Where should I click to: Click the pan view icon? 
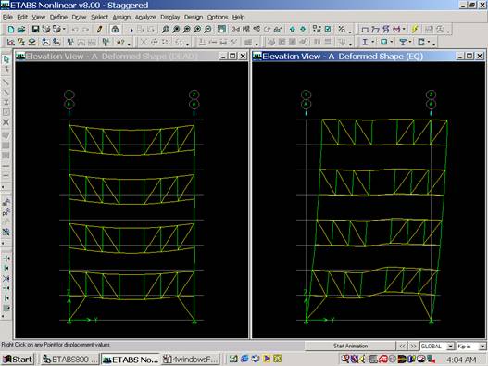pos(221,30)
